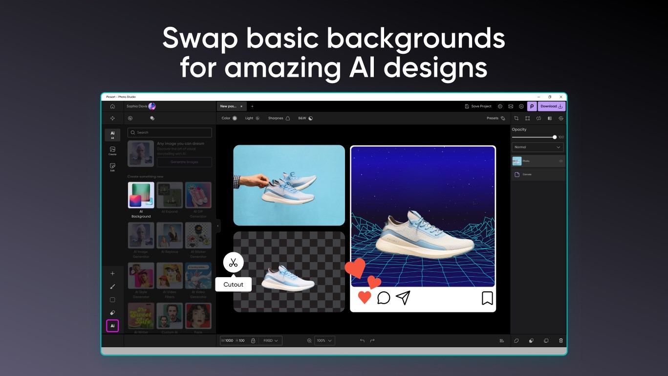This screenshot has height=376, width=668.
Task: Switch to the New pos tab
Action: point(229,106)
